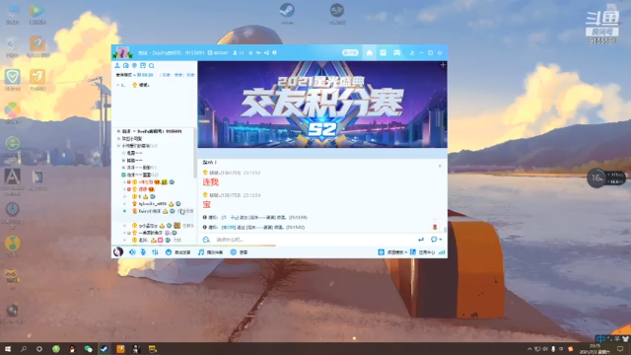Open the Windows Start menu
The image size is (631, 355).
7,349
